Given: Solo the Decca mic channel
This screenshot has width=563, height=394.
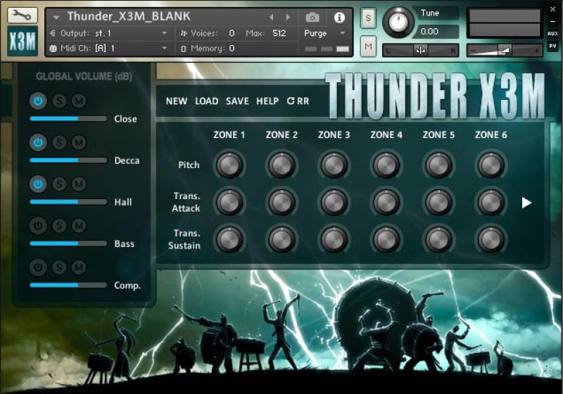Looking at the screenshot, I should coord(59,142).
